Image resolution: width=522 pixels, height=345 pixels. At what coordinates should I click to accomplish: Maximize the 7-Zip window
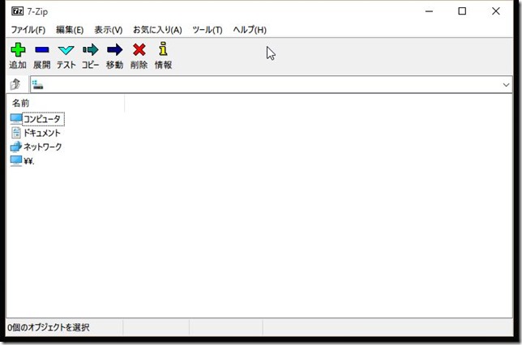pos(462,11)
